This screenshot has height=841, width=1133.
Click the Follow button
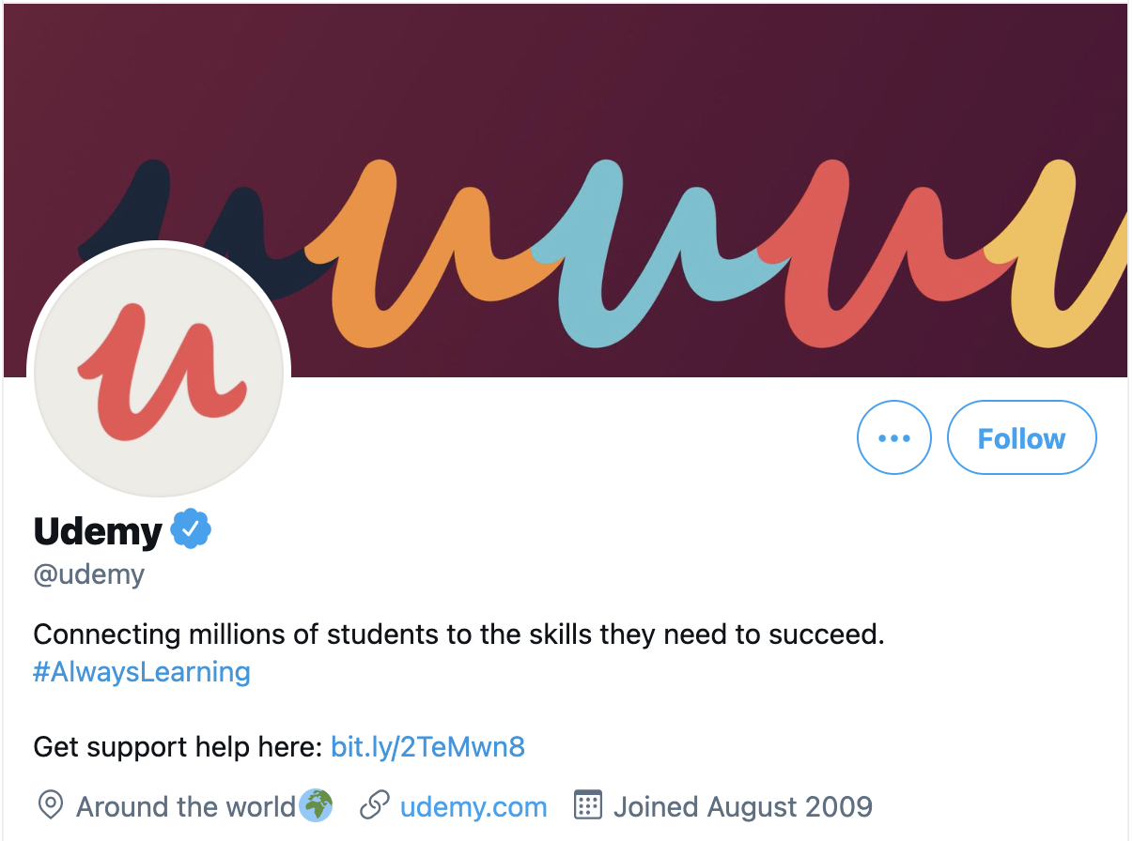coord(1021,438)
